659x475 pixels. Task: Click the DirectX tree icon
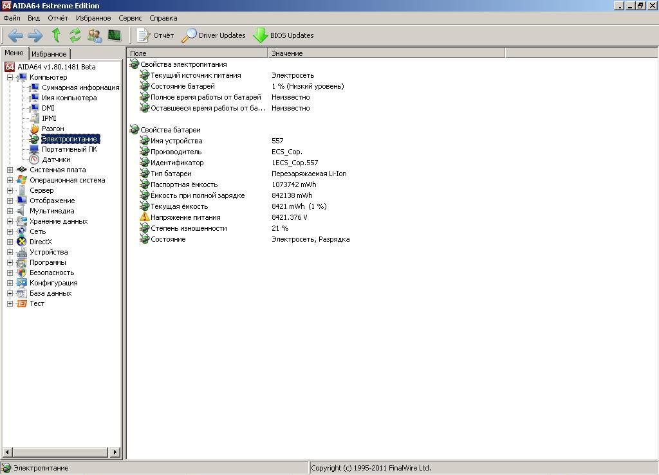click(x=21, y=242)
